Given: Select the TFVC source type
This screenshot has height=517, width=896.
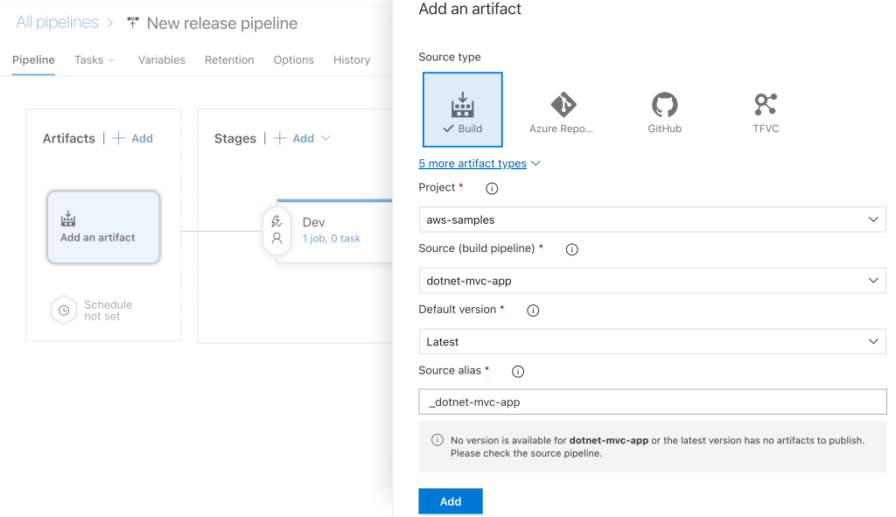Looking at the screenshot, I should tap(765, 108).
